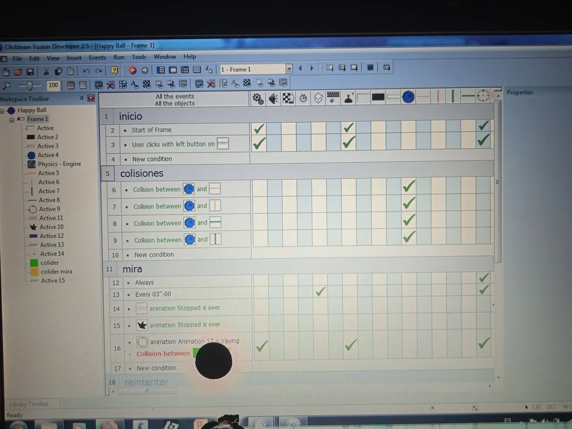Click New condition in row 4
The image size is (572, 429).
[152, 159]
